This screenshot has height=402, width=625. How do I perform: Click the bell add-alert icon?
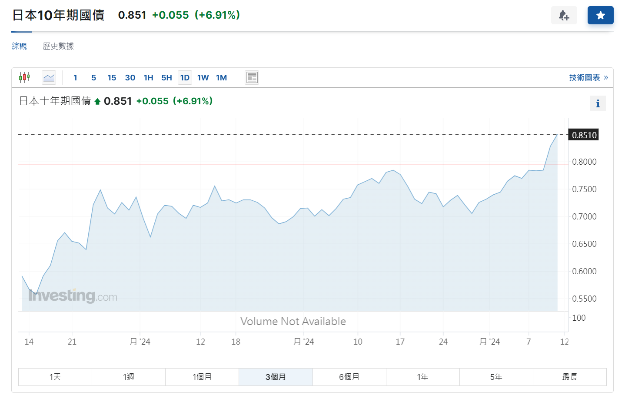point(564,15)
